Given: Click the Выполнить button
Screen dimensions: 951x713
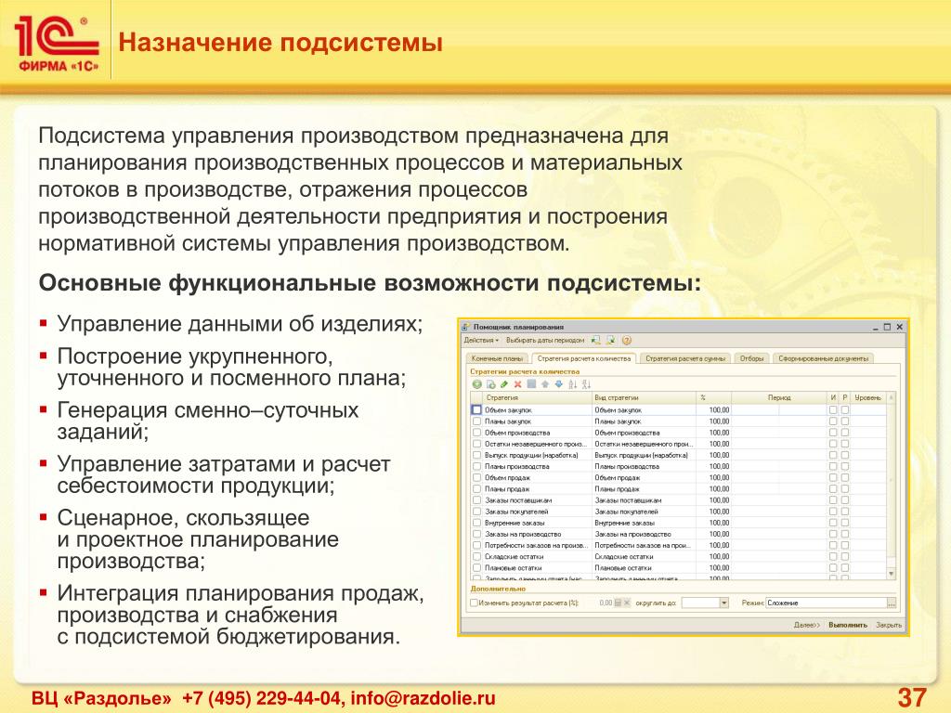Looking at the screenshot, I should coord(848,625).
